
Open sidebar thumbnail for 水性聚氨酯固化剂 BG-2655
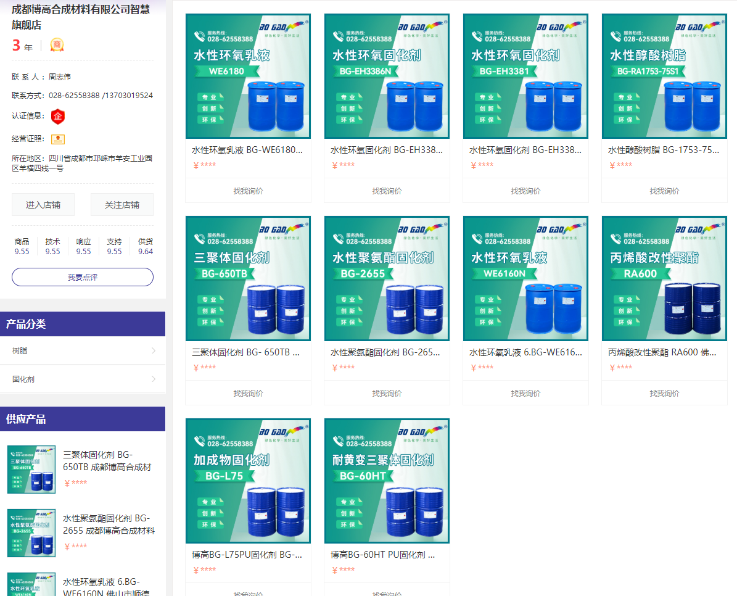pos(31,533)
